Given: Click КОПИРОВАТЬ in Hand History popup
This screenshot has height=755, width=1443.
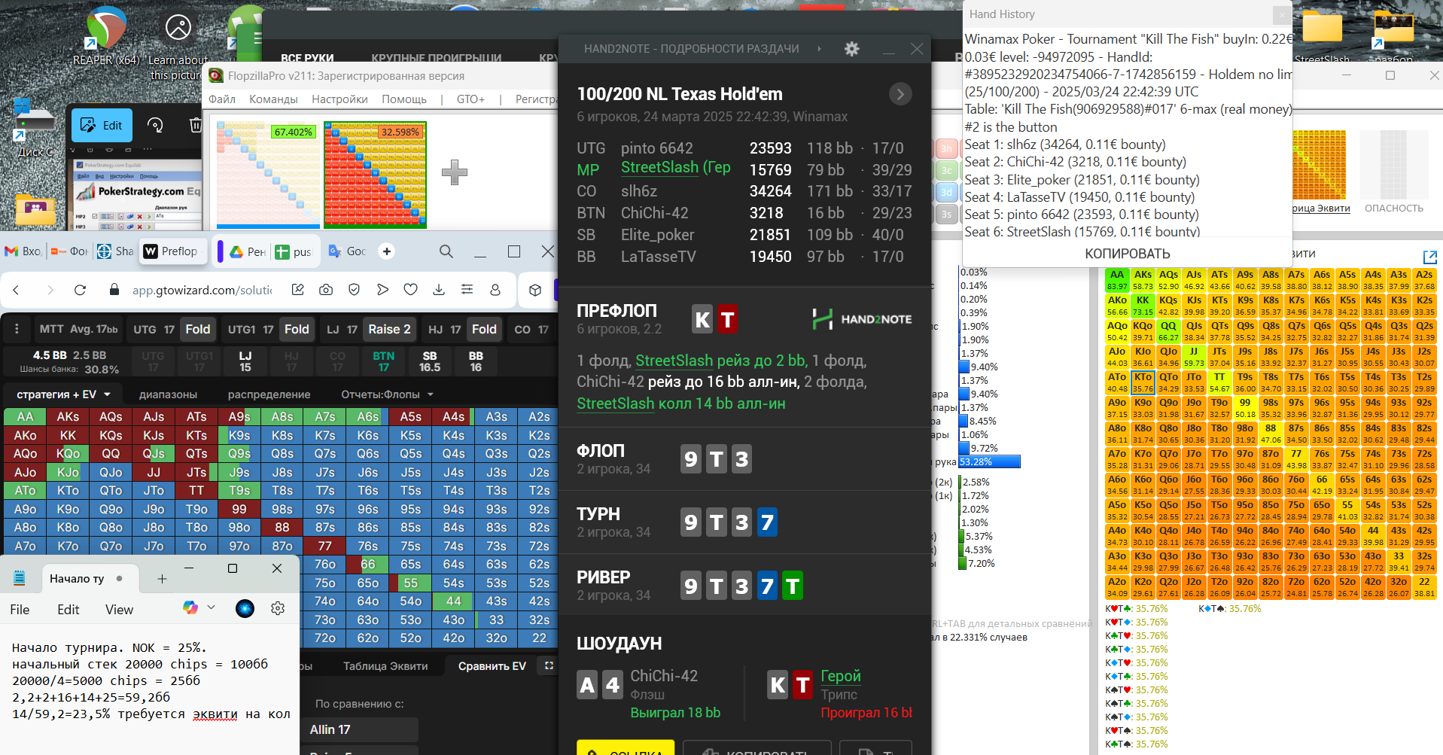Looking at the screenshot, I should click(x=1127, y=254).
